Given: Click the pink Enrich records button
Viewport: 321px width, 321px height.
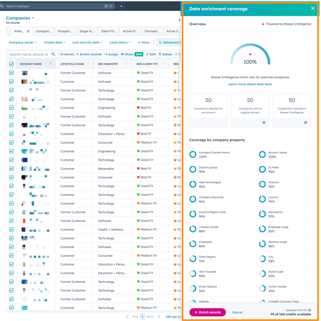Looking at the screenshot, I should 207,312.
